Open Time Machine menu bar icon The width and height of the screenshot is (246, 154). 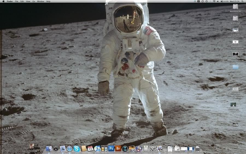coord(207,1)
